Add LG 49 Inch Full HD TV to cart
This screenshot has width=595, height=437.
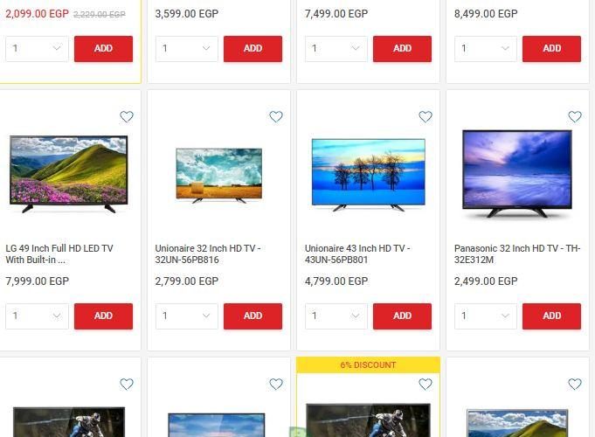(x=103, y=316)
